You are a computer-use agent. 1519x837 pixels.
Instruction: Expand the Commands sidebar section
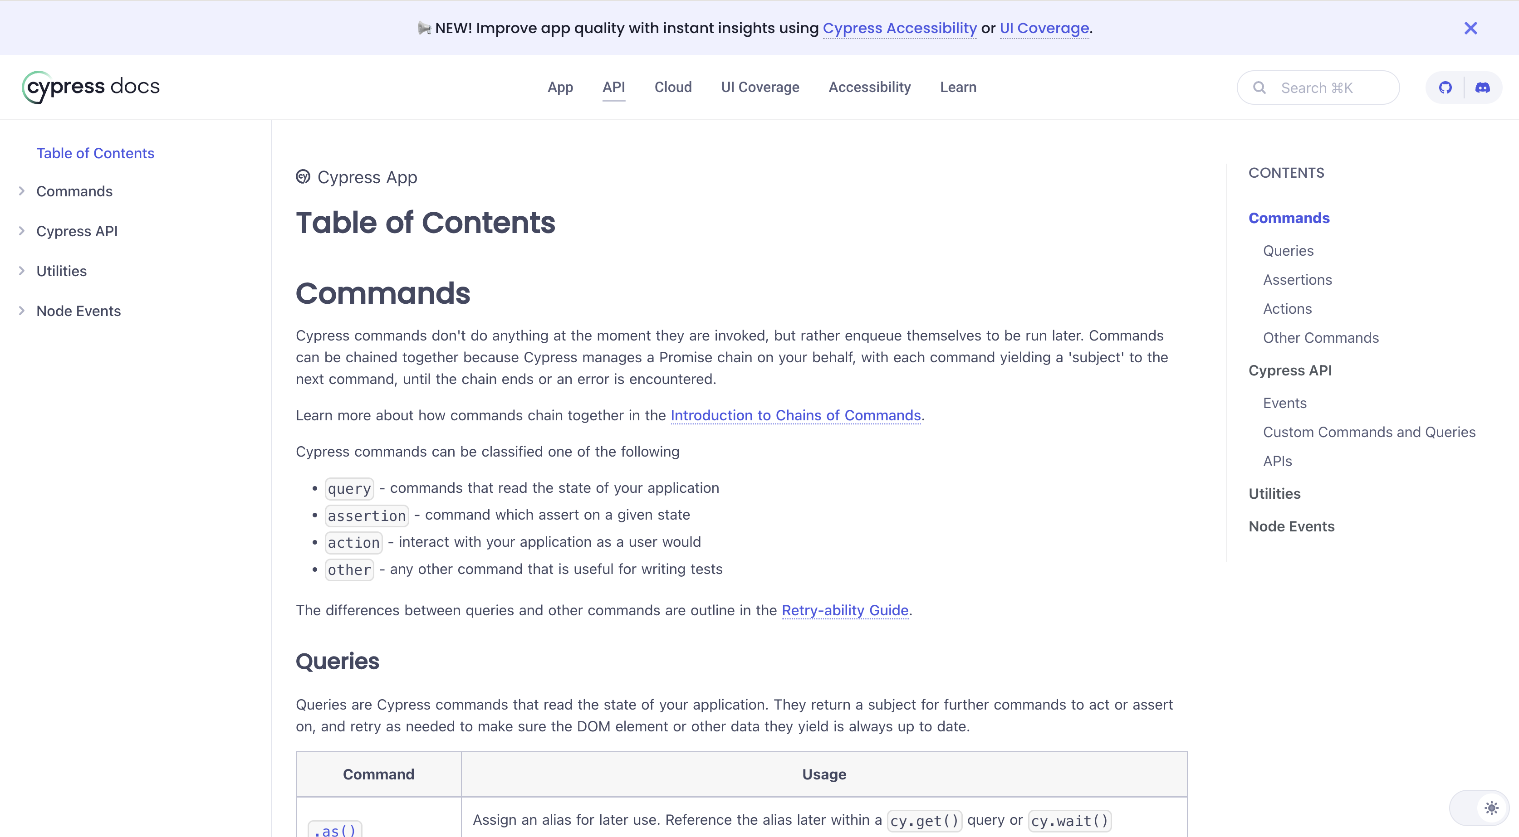pos(22,191)
